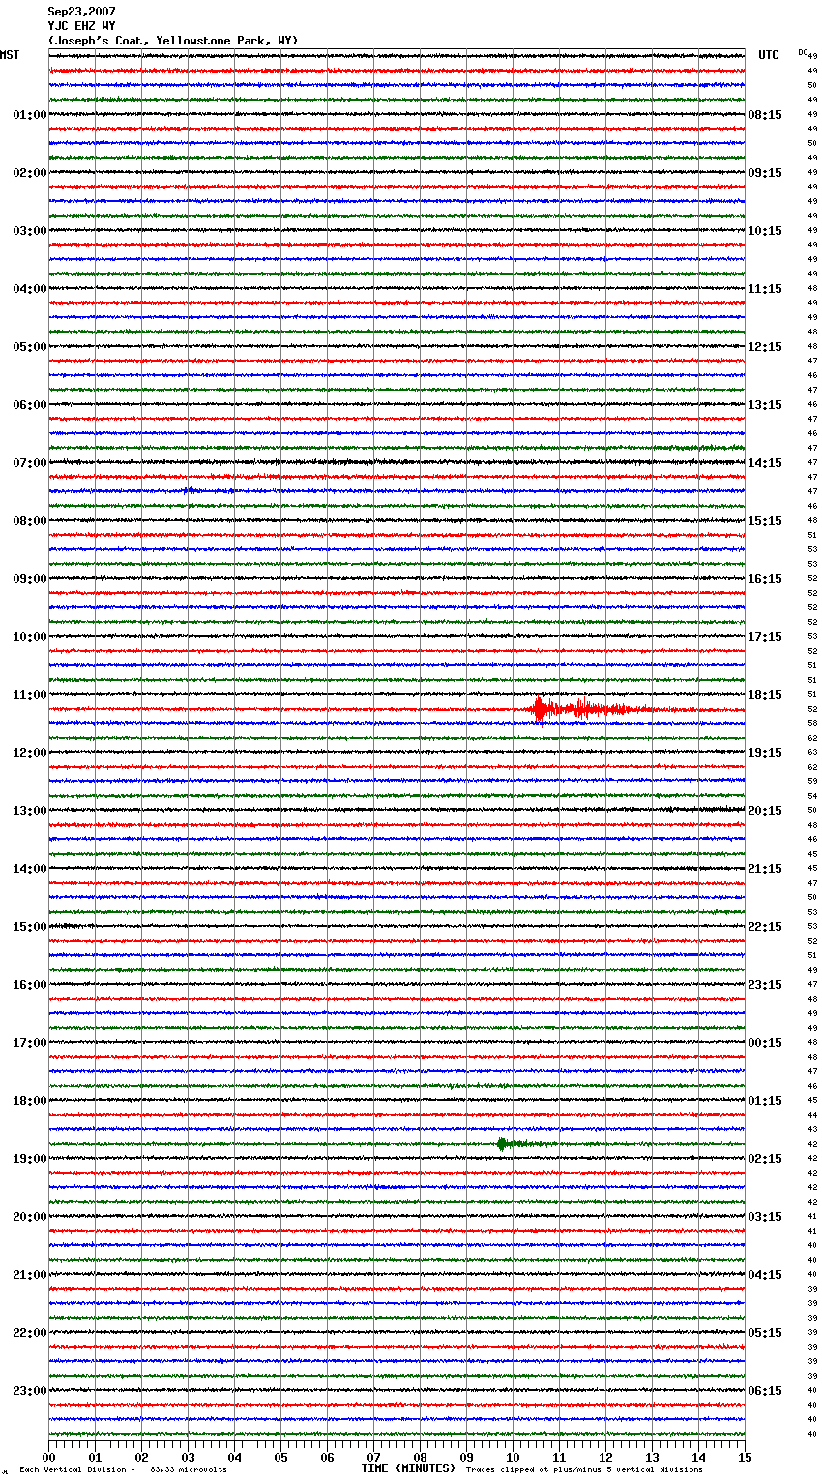Click minute 08 on the bottom axis

420,1457
